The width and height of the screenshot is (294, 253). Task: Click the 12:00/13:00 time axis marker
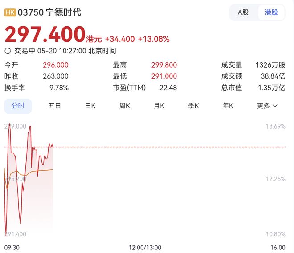point(146,247)
